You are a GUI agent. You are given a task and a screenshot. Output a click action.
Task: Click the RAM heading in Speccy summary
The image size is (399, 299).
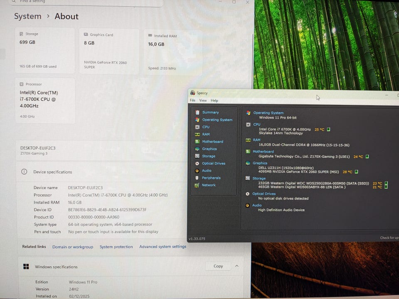256,140
